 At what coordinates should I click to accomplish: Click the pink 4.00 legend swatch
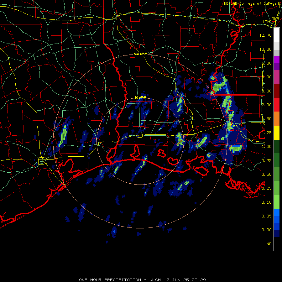(x=277, y=77)
